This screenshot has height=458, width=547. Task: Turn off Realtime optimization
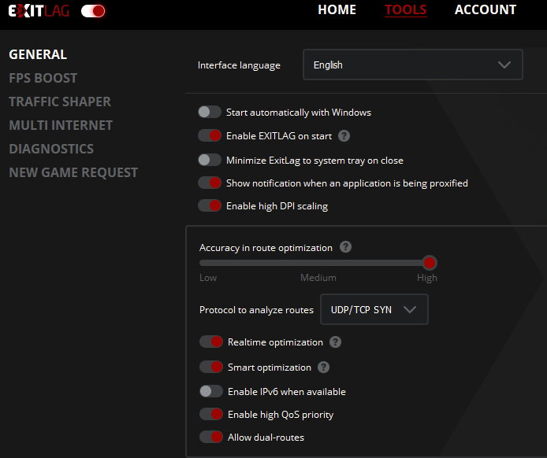coord(211,342)
